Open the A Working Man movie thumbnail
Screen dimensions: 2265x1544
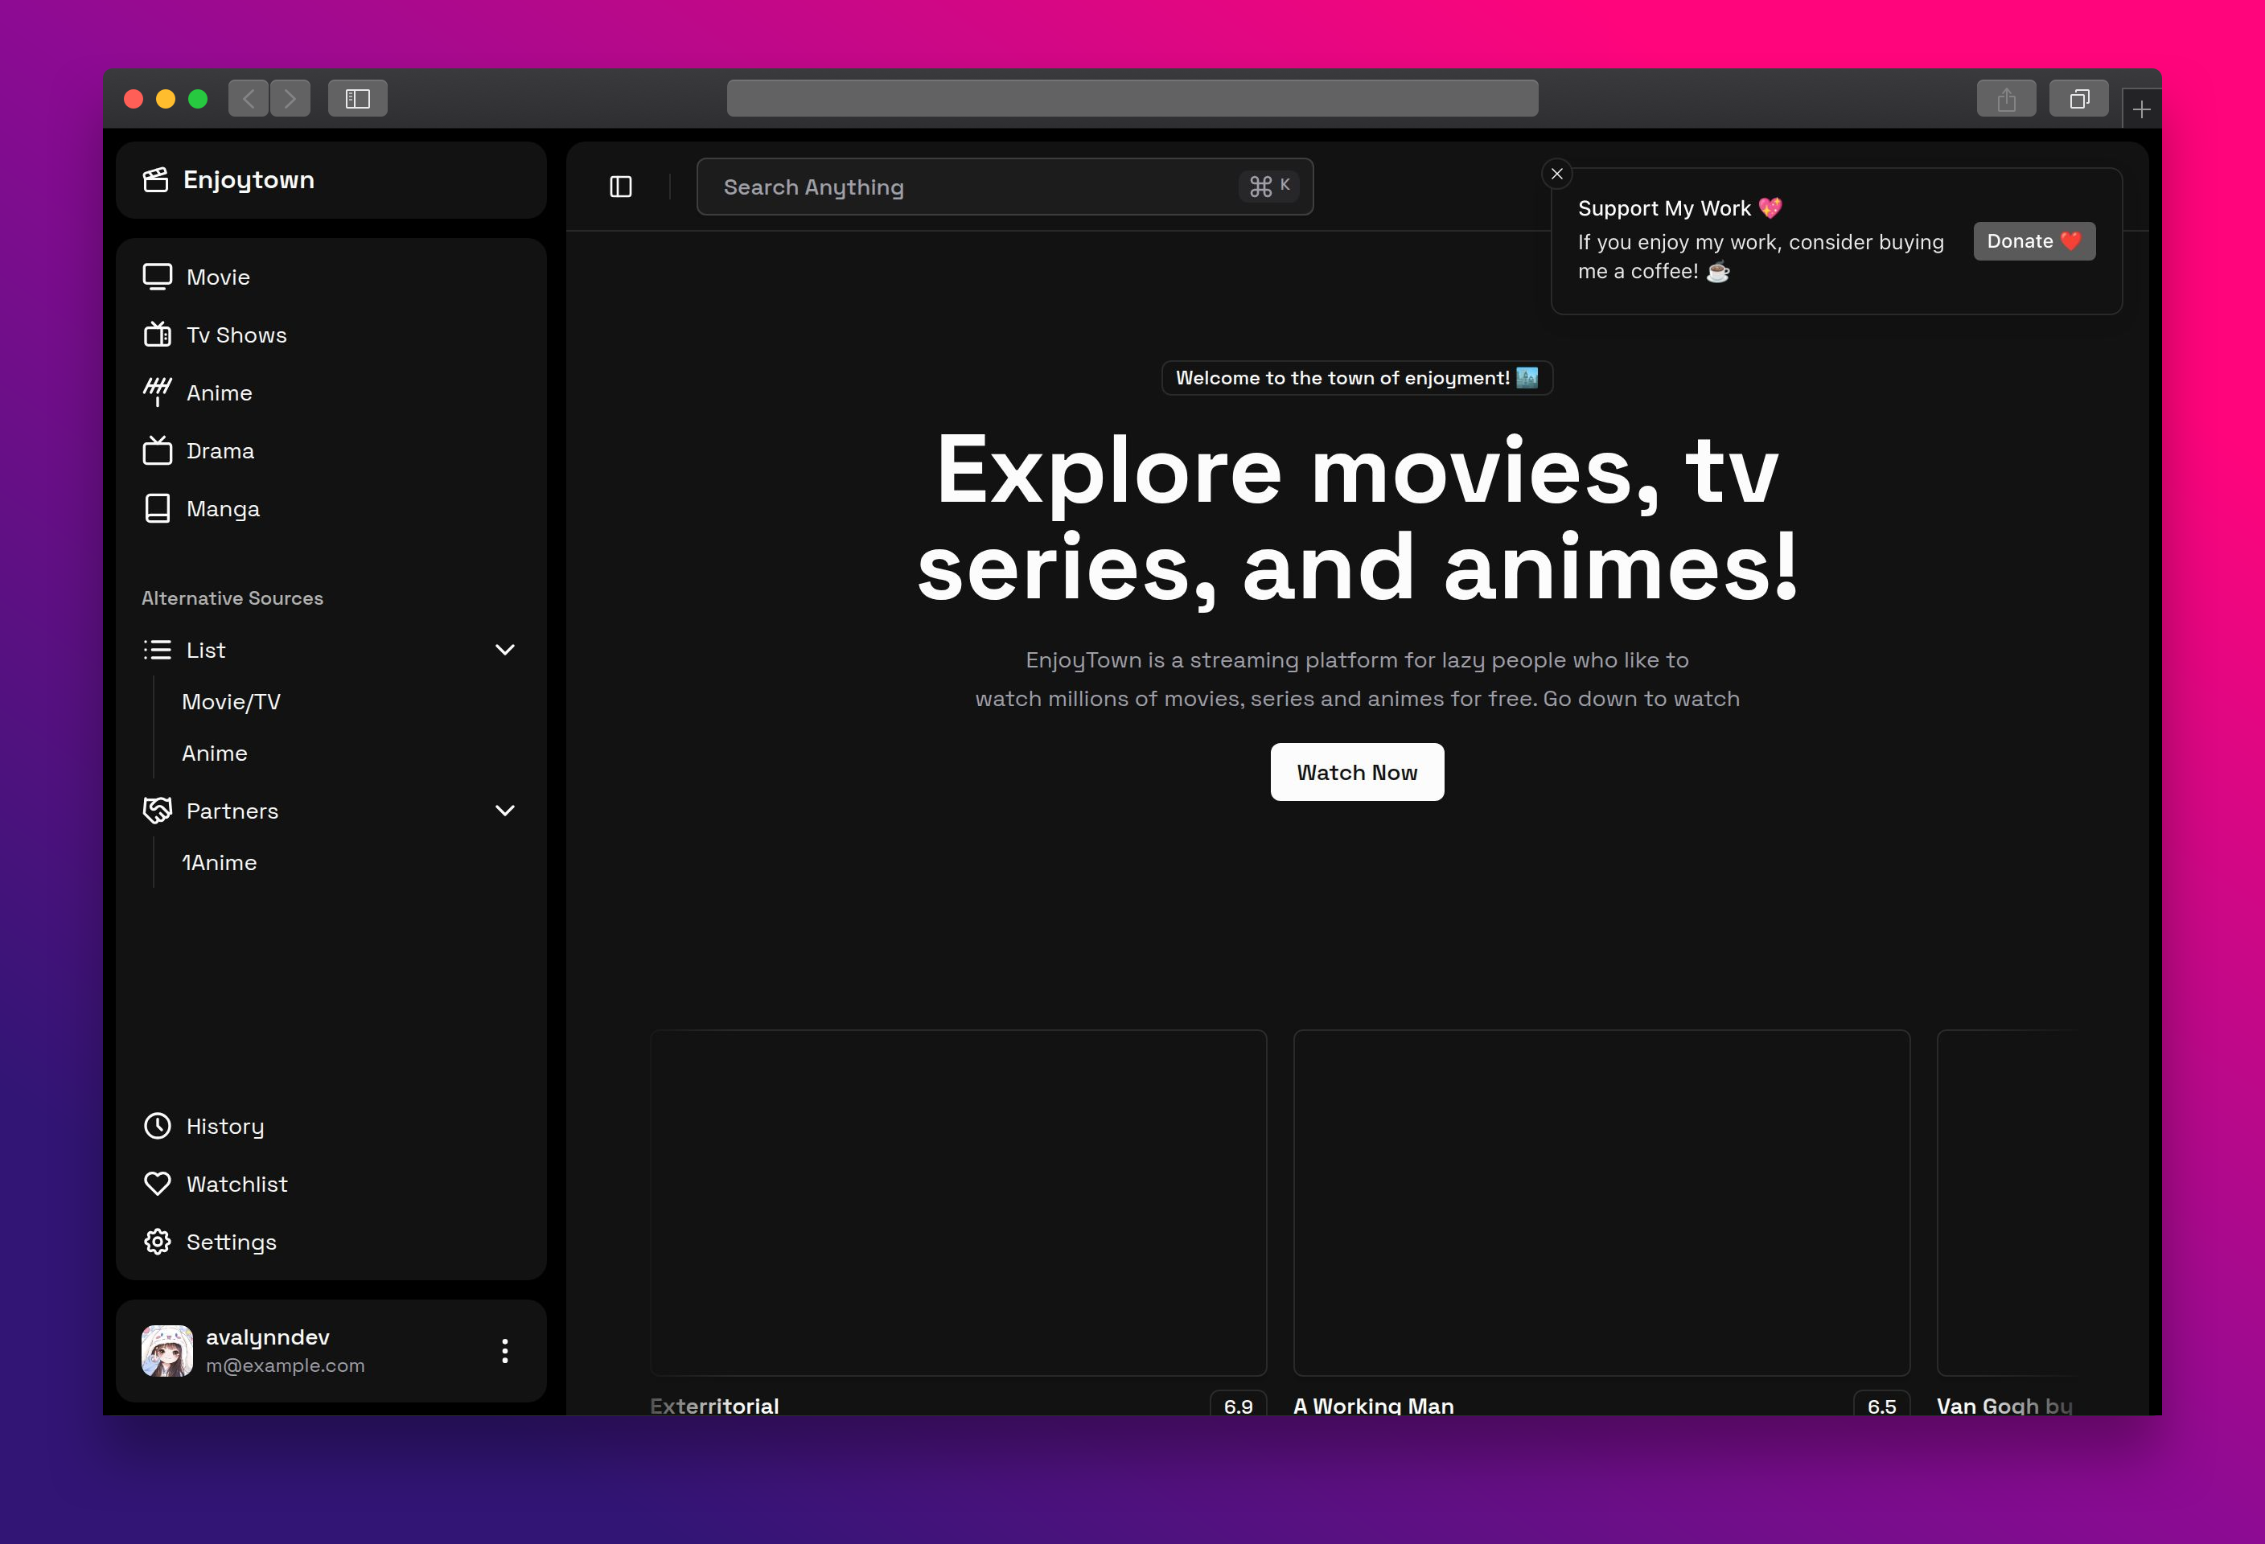(x=1601, y=1203)
